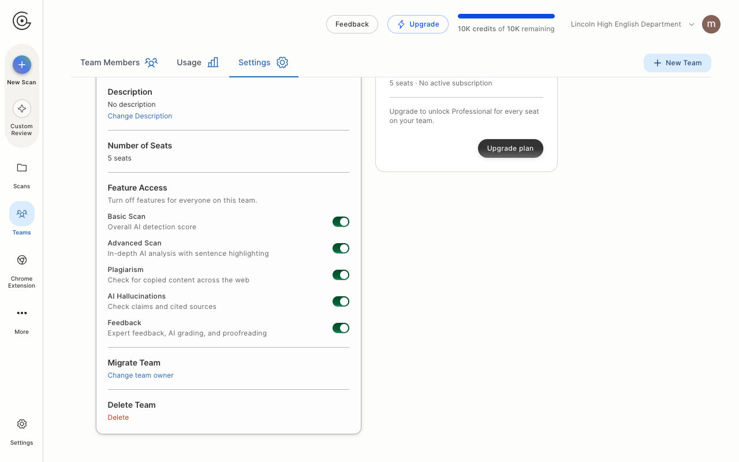Disable the Advanced Scan toggle
Image resolution: width=739 pixels, height=462 pixels.
[x=341, y=248]
